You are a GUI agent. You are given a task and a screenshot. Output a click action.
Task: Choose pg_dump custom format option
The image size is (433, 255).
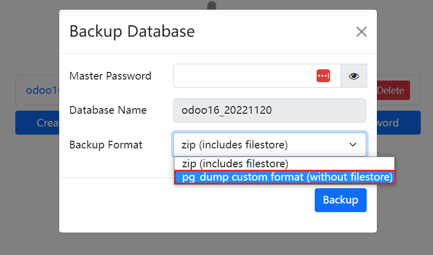284,177
